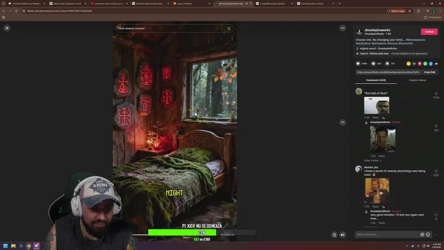Open the dreadspireworks profile avatar
Screen dimensions: 444x250
point(359,32)
